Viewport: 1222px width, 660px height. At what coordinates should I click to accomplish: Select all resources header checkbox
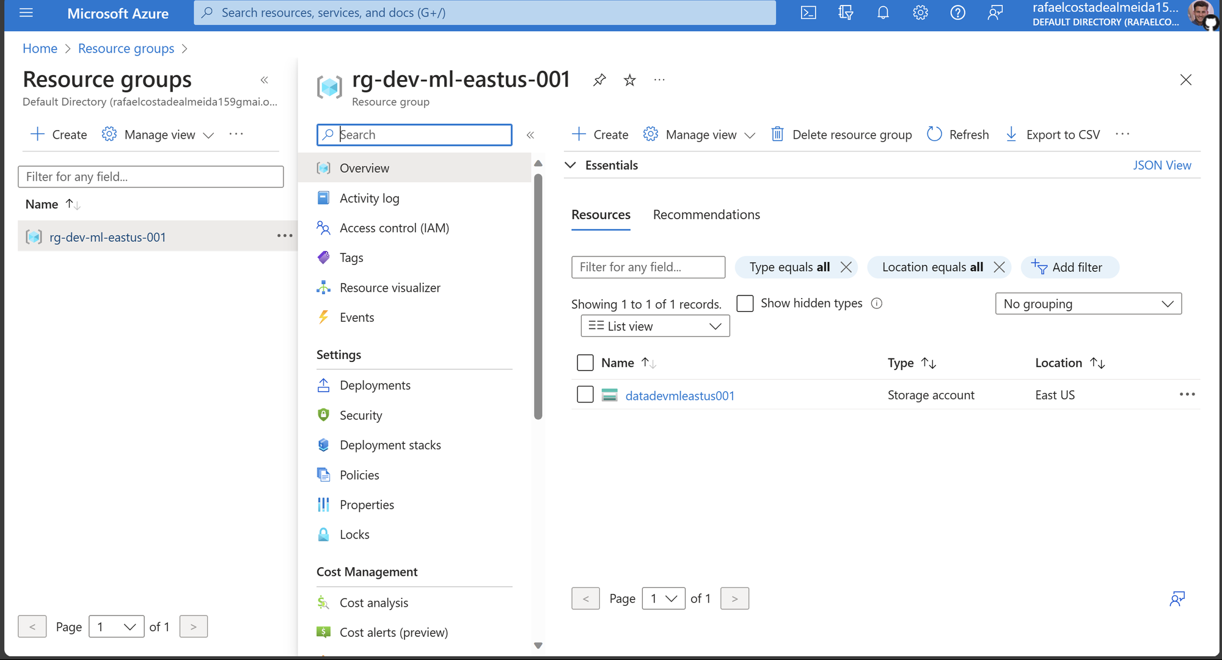point(585,363)
